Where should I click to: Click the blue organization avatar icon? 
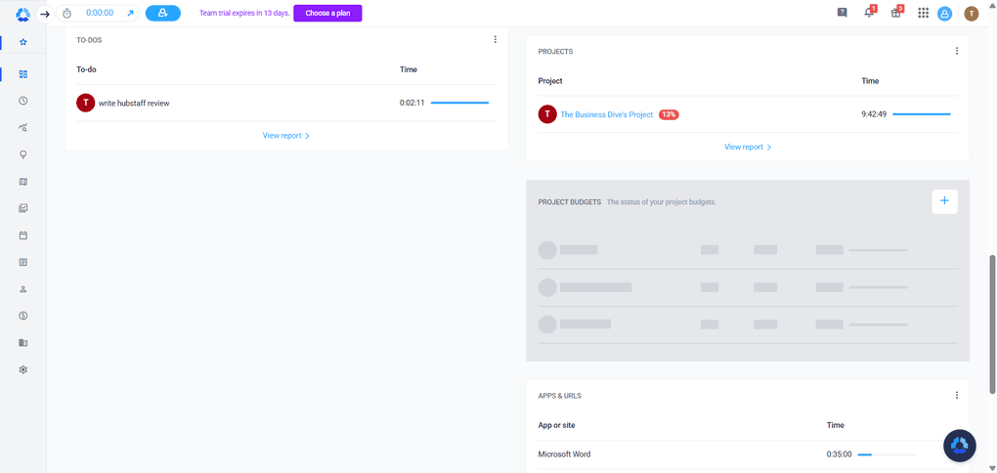coord(944,14)
